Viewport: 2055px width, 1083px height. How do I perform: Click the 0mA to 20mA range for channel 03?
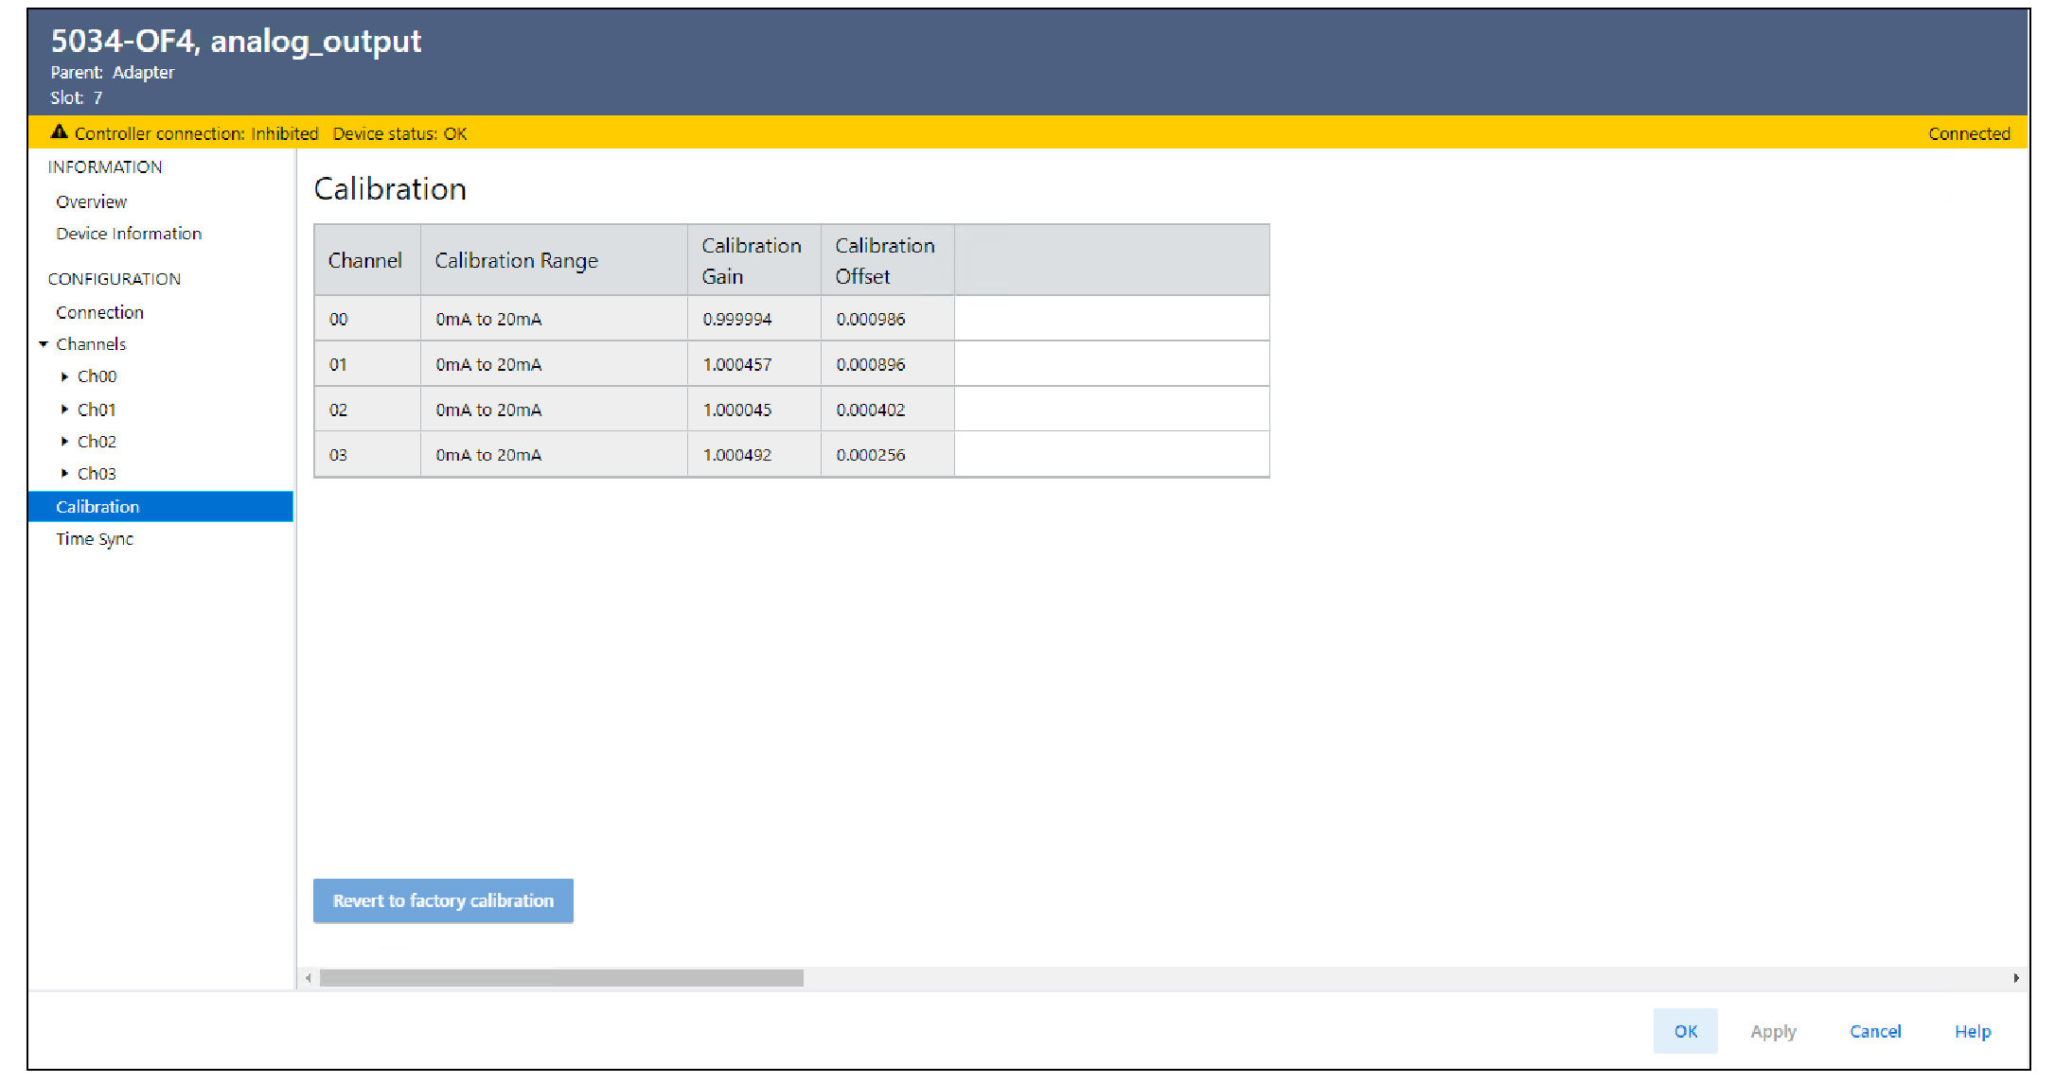(x=488, y=455)
